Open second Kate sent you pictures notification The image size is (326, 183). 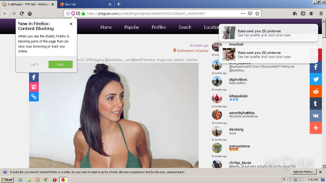click(x=268, y=54)
